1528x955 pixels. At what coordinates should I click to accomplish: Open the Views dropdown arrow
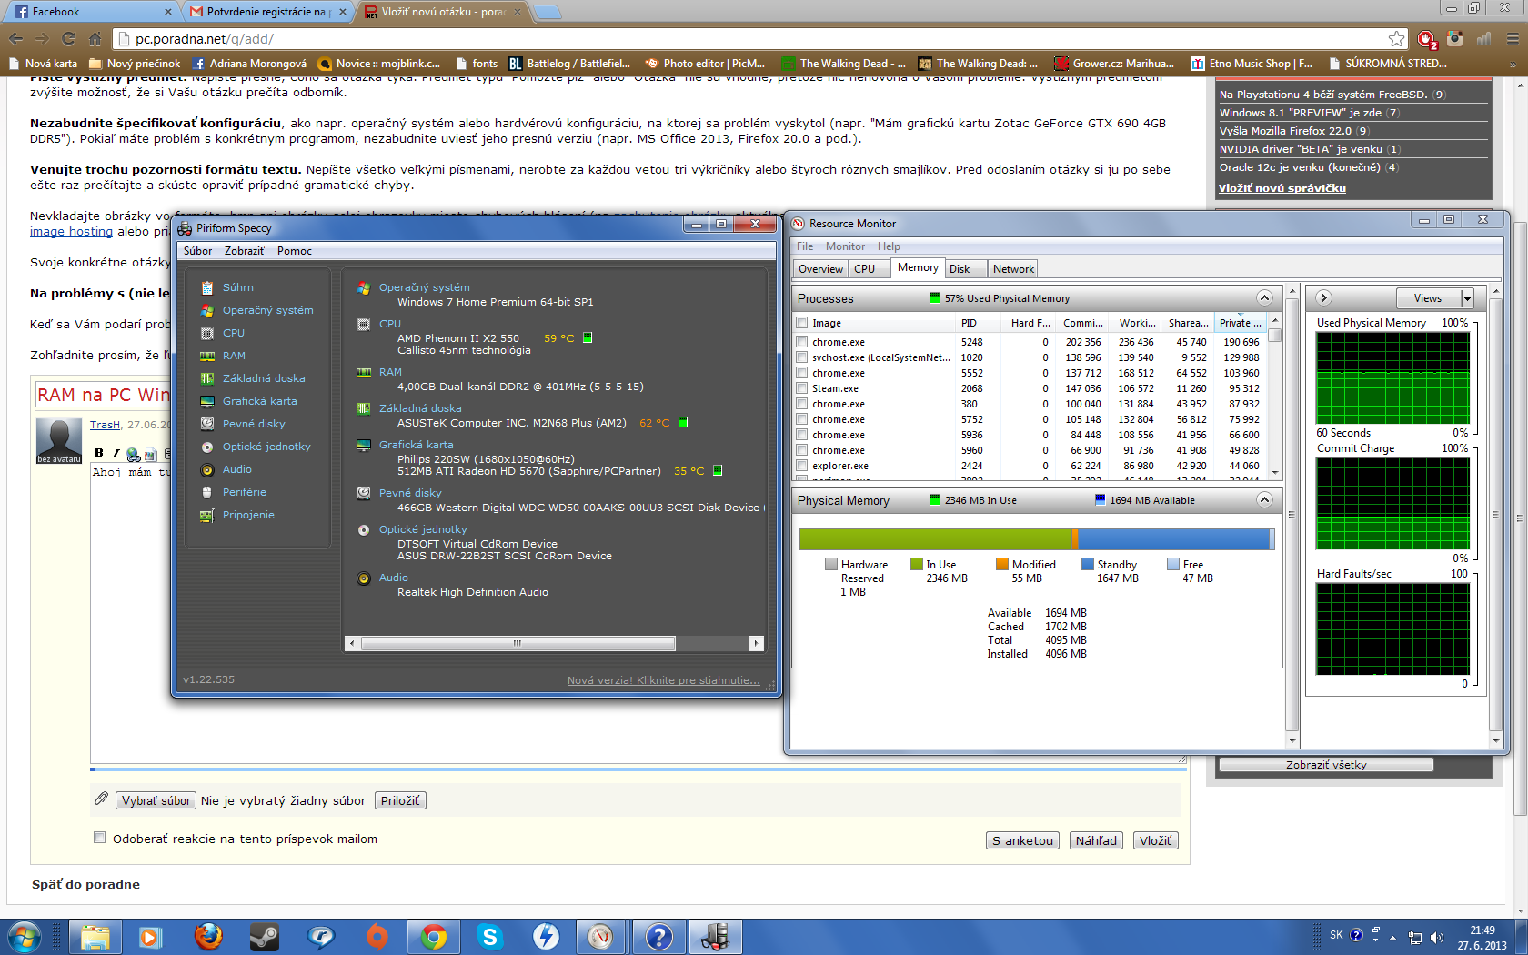pyautogui.click(x=1466, y=298)
